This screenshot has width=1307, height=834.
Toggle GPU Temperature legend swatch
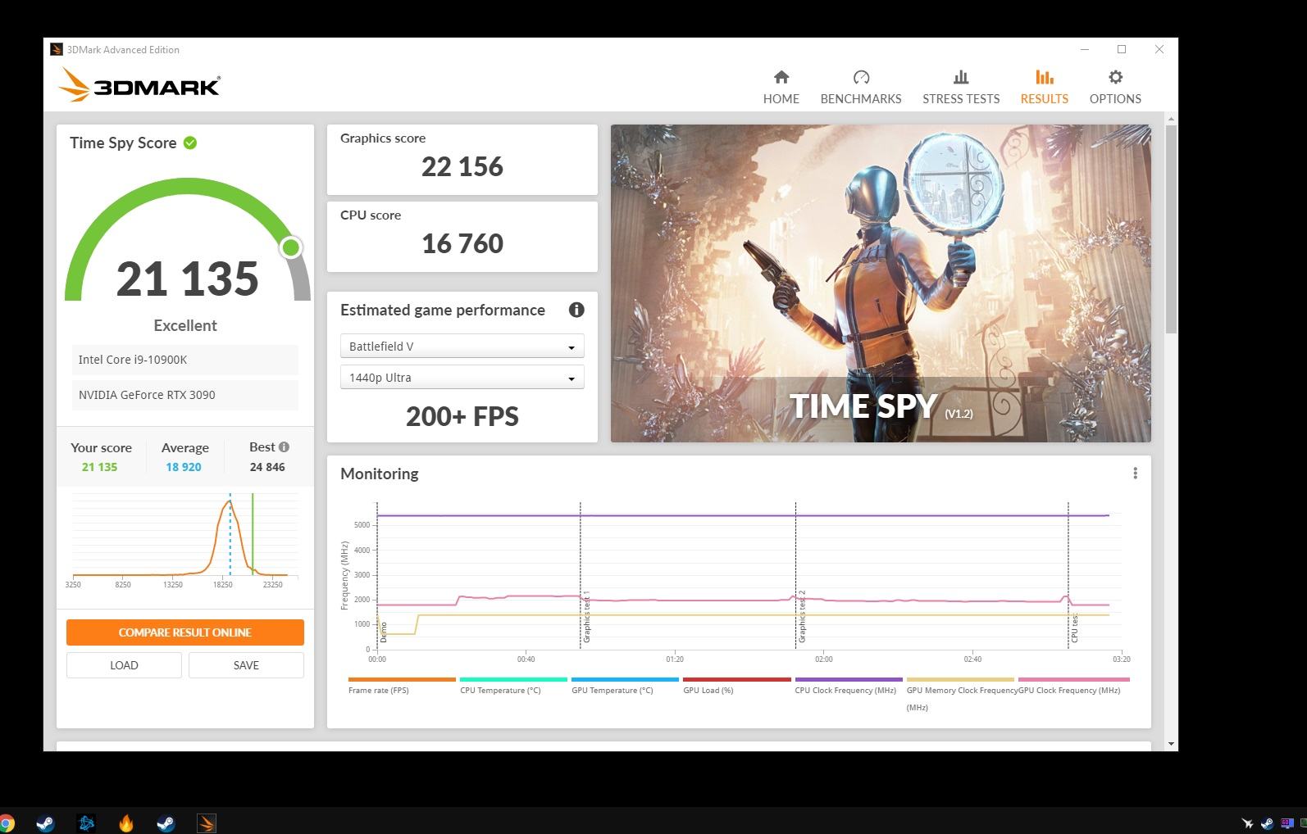pos(625,679)
